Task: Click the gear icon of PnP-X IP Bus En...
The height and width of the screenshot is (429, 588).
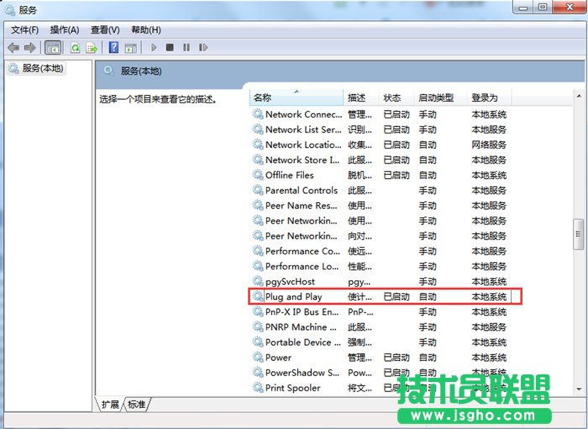Action: [258, 311]
